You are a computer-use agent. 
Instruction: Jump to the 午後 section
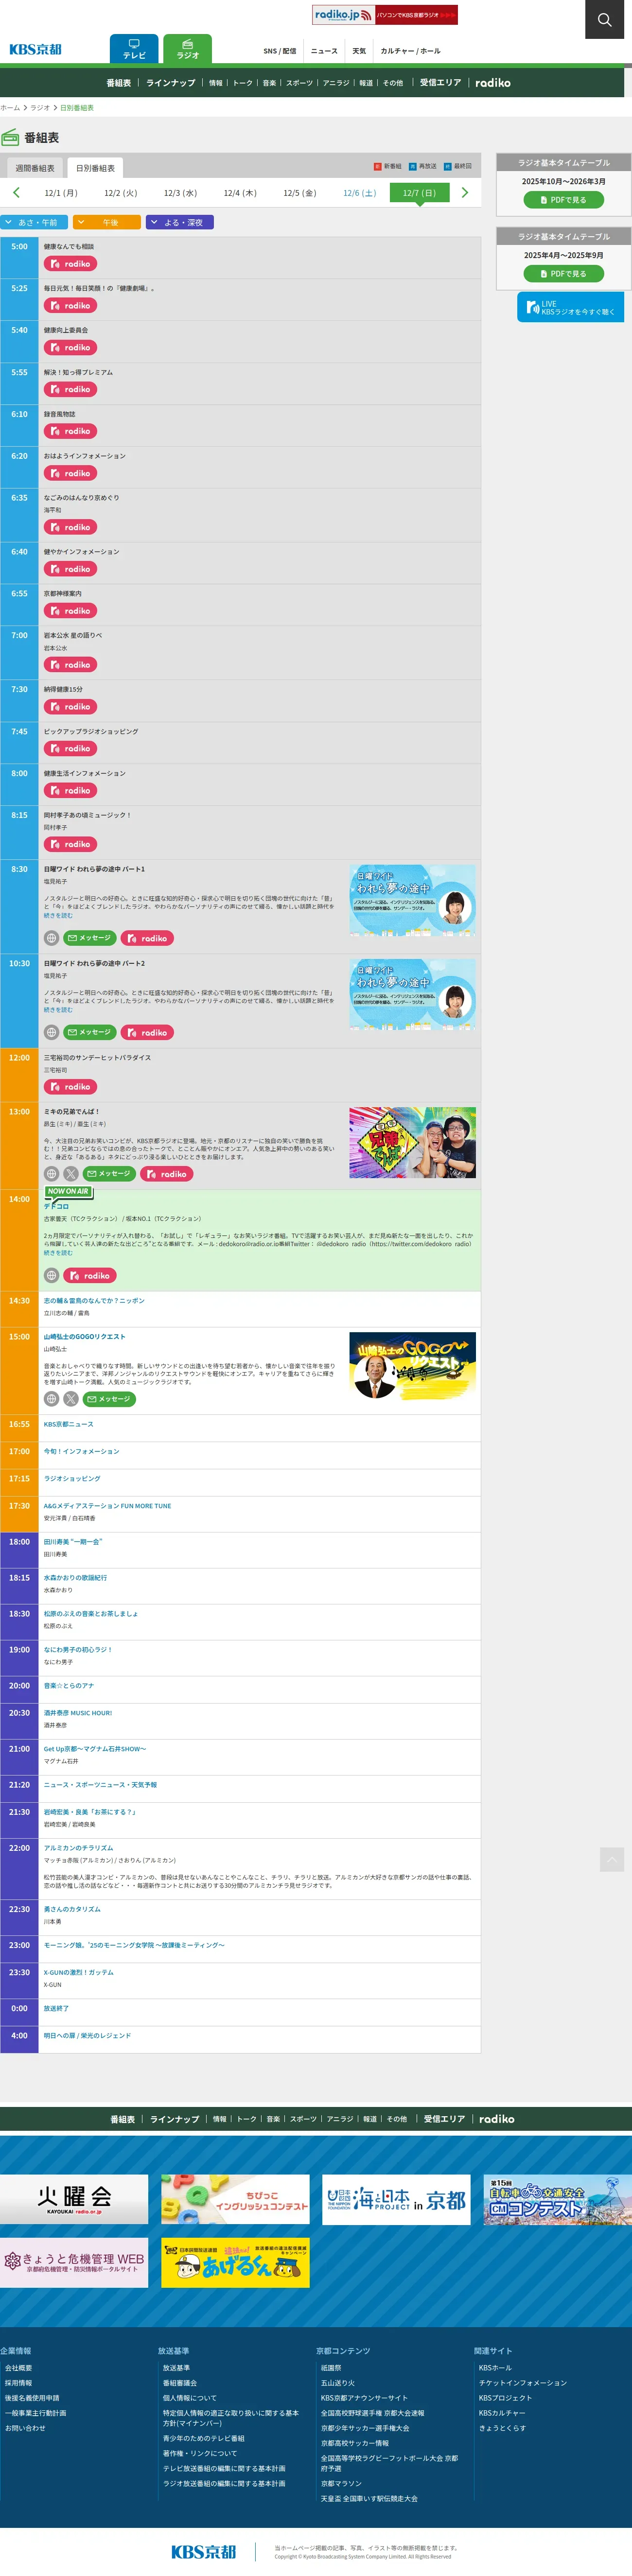[x=107, y=222]
